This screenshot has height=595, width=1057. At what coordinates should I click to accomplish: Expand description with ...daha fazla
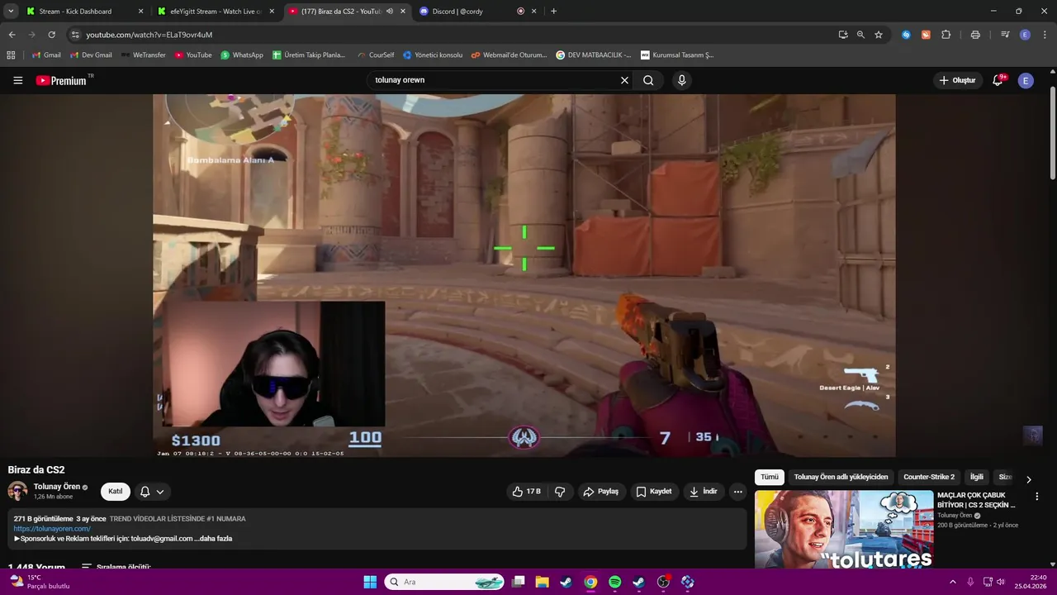click(213, 539)
